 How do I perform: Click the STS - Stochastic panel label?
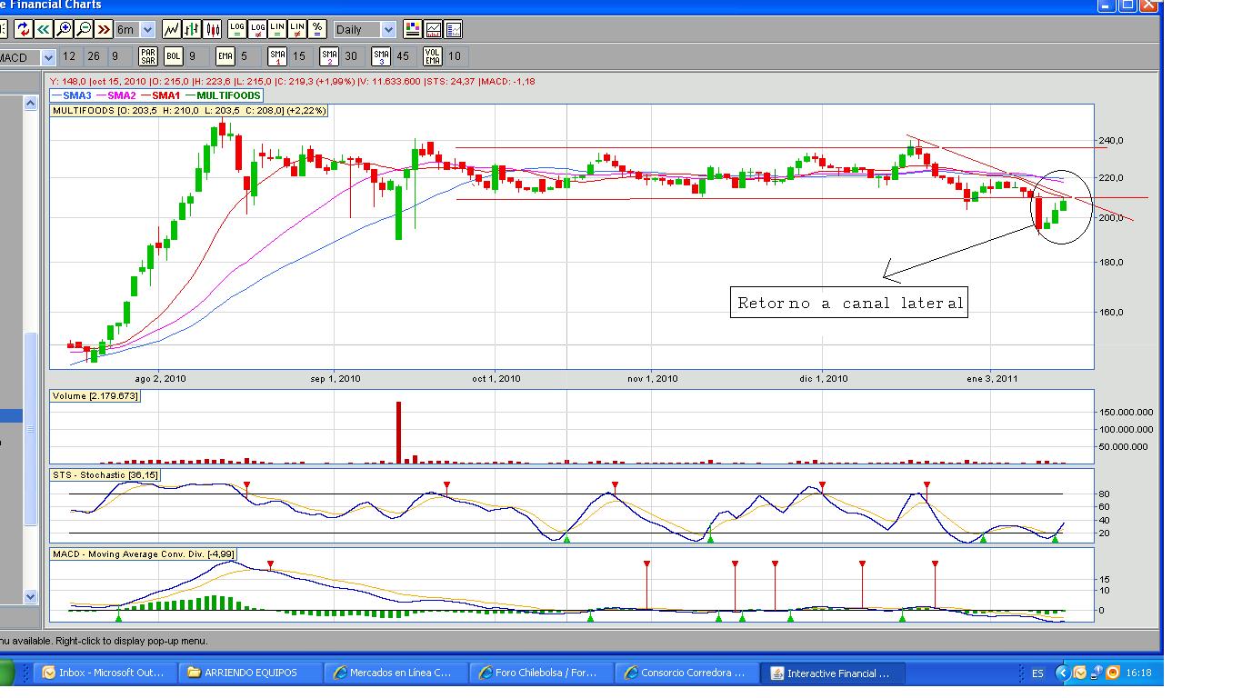[105, 475]
